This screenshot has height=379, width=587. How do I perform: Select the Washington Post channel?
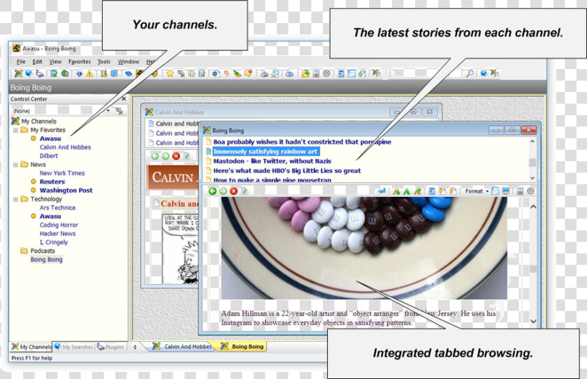(x=66, y=191)
